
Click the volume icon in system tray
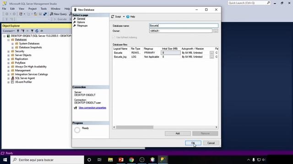(264, 160)
